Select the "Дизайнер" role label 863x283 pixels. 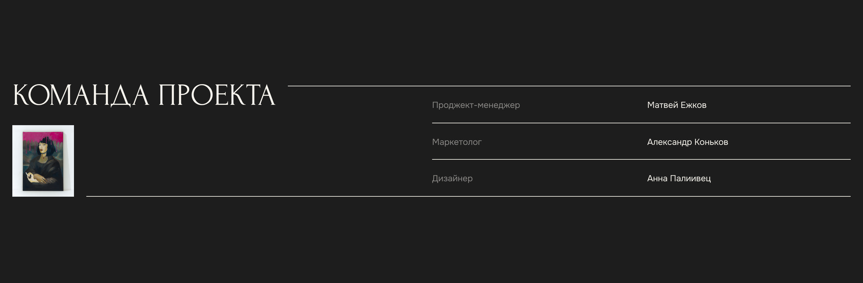click(x=452, y=178)
